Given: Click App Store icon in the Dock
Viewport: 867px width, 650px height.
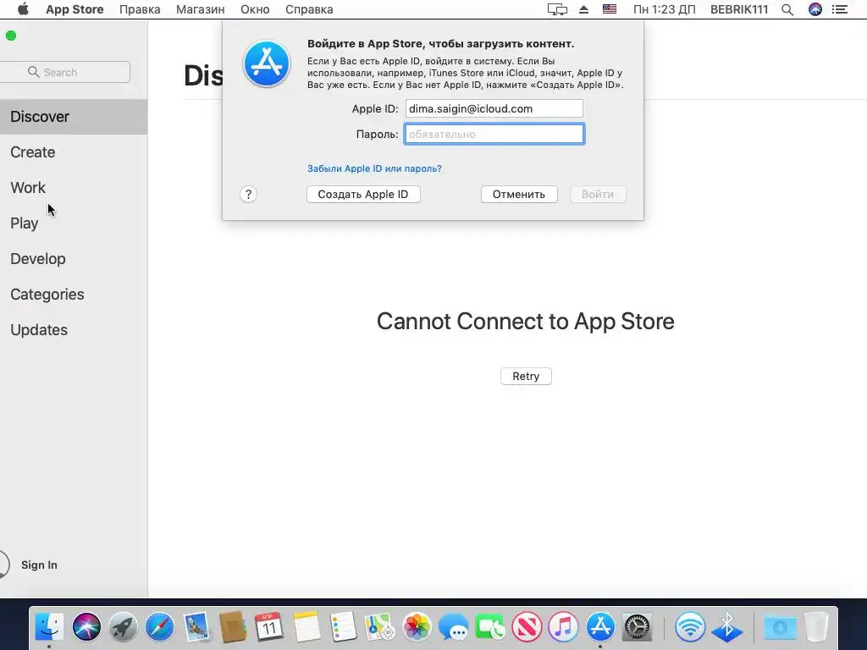Looking at the screenshot, I should point(600,627).
